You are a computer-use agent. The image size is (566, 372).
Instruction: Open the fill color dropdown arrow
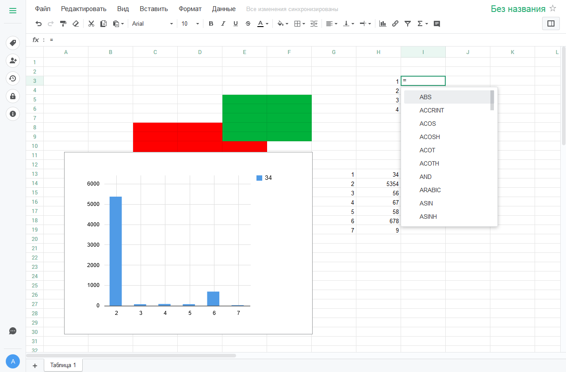pyautogui.click(x=287, y=24)
